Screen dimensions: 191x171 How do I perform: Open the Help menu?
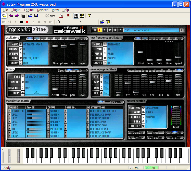[x=66, y=10]
